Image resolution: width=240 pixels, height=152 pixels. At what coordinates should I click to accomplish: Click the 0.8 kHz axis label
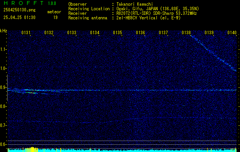[x=3, y=106]
